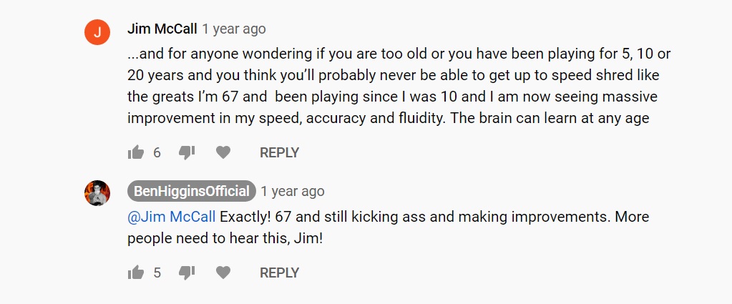The height and width of the screenshot is (304, 732).
Task: Dislike Jim McCall's comment
Action: pyautogui.click(x=187, y=152)
